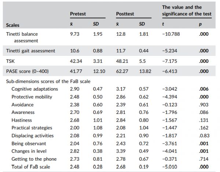Select the Displacing activities row label
Image resolution: width=220 pixels, height=172 pixels.
32,135
